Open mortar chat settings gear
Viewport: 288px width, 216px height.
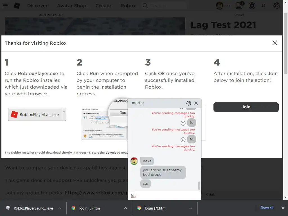point(189,103)
